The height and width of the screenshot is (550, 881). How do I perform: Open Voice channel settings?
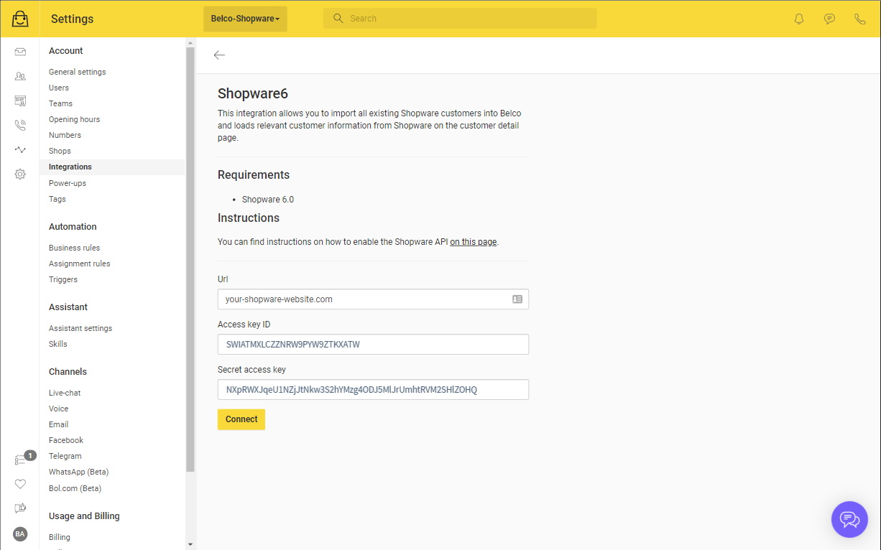pos(58,409)
